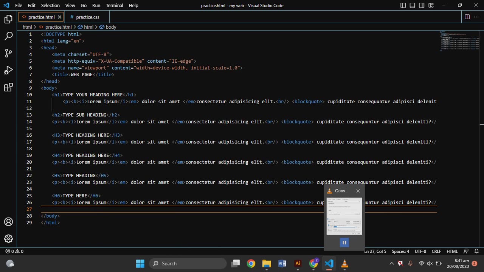Switch to the practice.css tab

[x=87, y=17]
